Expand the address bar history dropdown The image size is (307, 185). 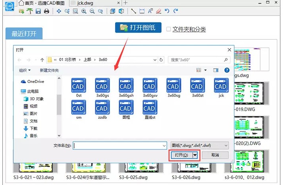[155, 60]
